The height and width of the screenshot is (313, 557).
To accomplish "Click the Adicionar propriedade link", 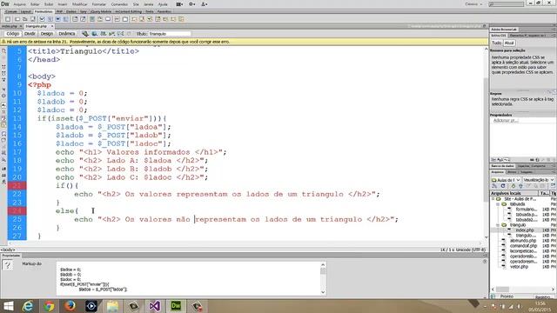I will pos(505,121).
